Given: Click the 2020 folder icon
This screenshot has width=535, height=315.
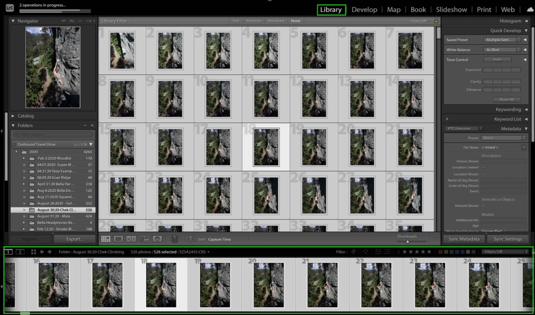Looking at the screenshot, I should [x=24, y=152].
